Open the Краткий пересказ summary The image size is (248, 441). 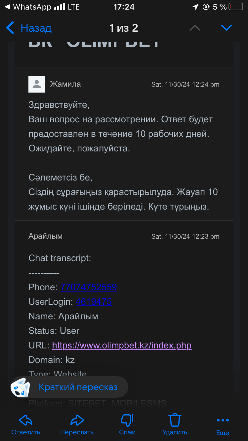(x=78, y=387)
